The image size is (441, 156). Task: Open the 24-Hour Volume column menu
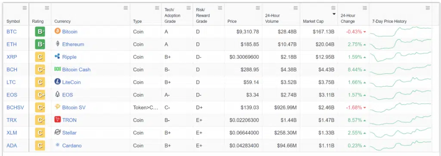(295, 8)
